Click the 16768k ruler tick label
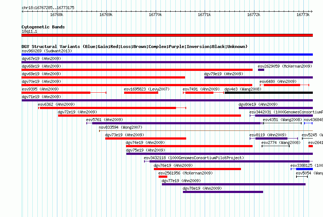The width and height of the screenshot is (323, 217). (57, 15)
